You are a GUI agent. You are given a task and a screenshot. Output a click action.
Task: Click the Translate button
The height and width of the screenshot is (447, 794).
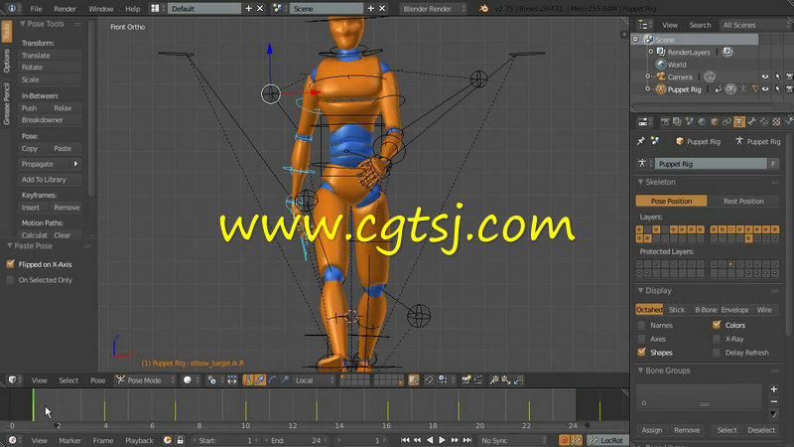[x=49, y=56]
